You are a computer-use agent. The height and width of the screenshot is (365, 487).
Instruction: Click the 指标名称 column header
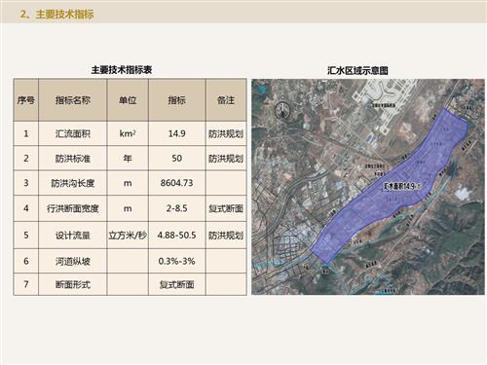(x=73, y=100)
